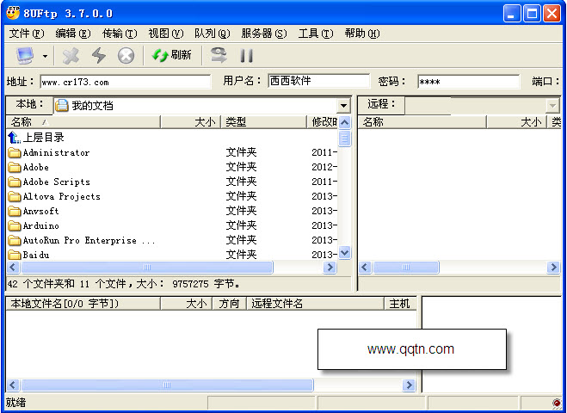Image resolution: width=567 pixels, height=413 pixels.
Task: Click the red status indicator in status bar
Action: point(556,403)
